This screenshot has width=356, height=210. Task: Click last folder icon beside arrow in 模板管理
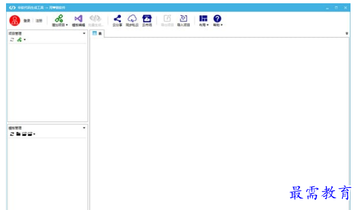coord(30,134)
